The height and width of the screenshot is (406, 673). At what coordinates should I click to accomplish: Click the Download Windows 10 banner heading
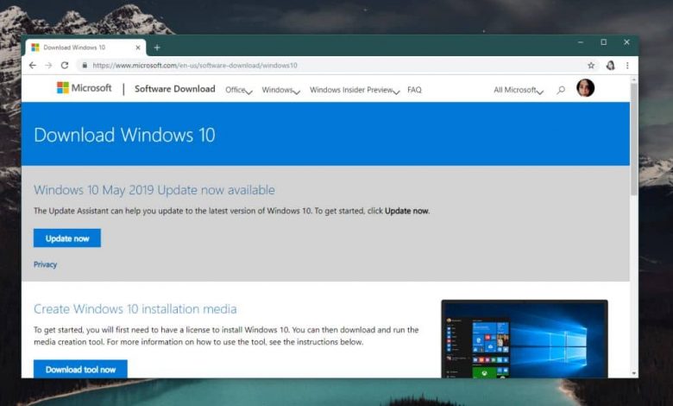[124, 135]
